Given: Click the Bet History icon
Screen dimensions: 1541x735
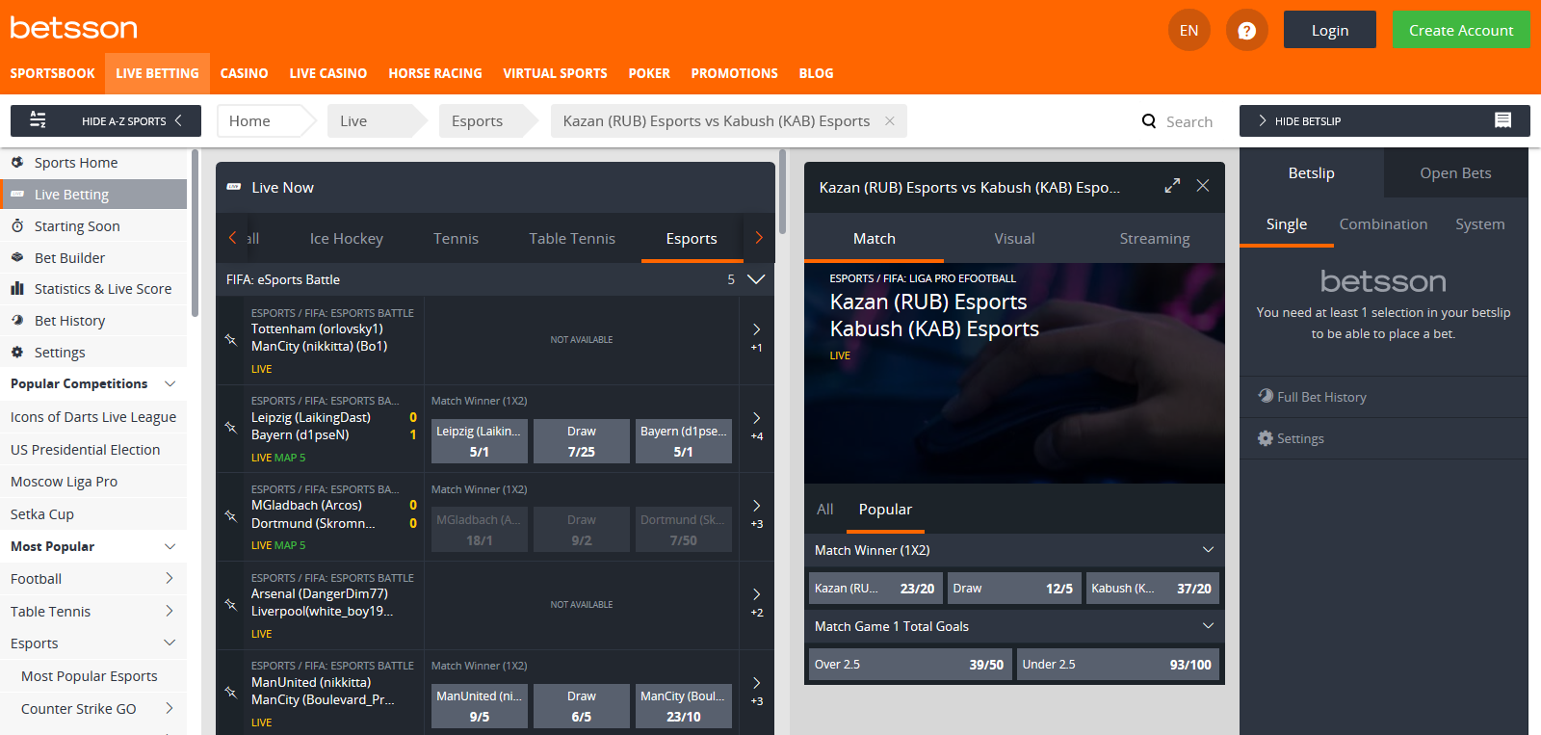Looking at the screenshot, I should tap(17, 320).
